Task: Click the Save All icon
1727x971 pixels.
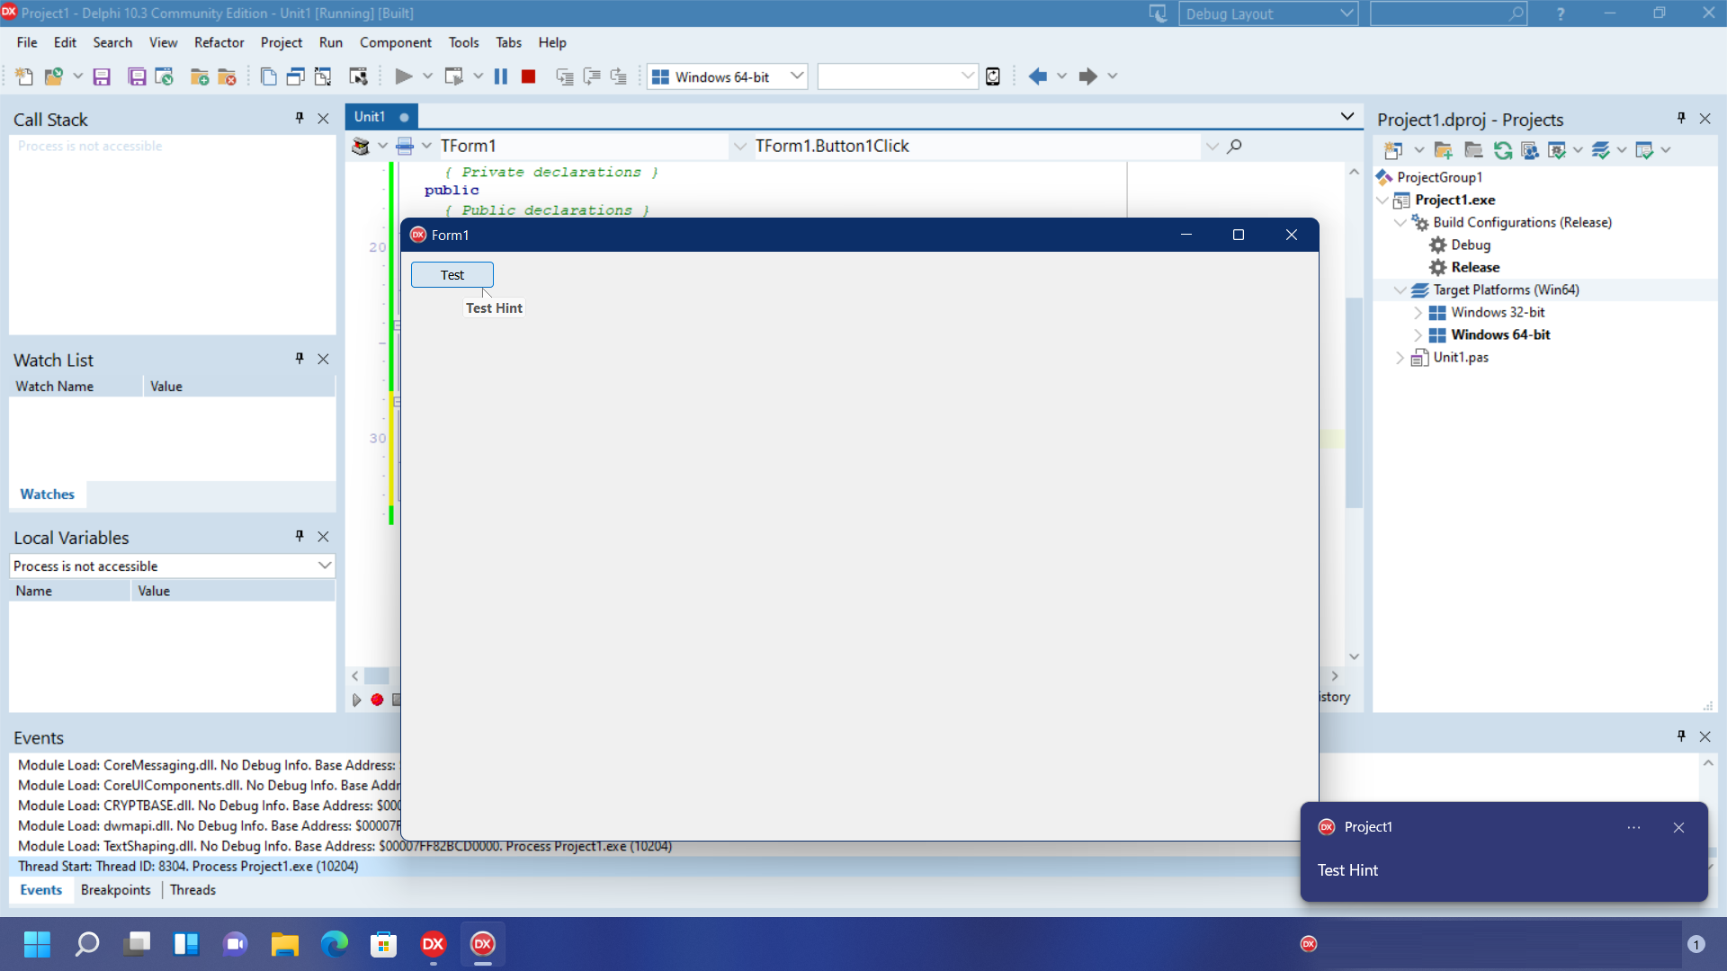Action: 137,76
